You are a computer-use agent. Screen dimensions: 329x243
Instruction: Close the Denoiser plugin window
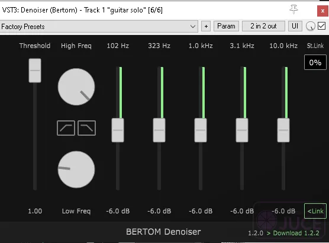click(x=322, y=11)
